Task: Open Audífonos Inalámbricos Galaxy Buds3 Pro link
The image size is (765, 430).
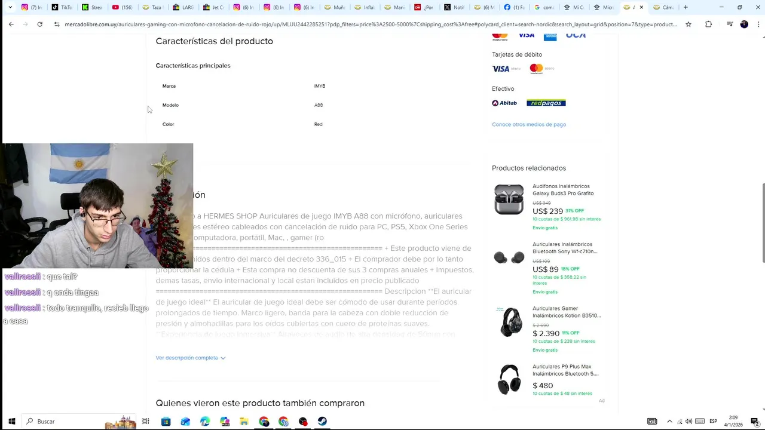Action: click(x=563, y=190)
